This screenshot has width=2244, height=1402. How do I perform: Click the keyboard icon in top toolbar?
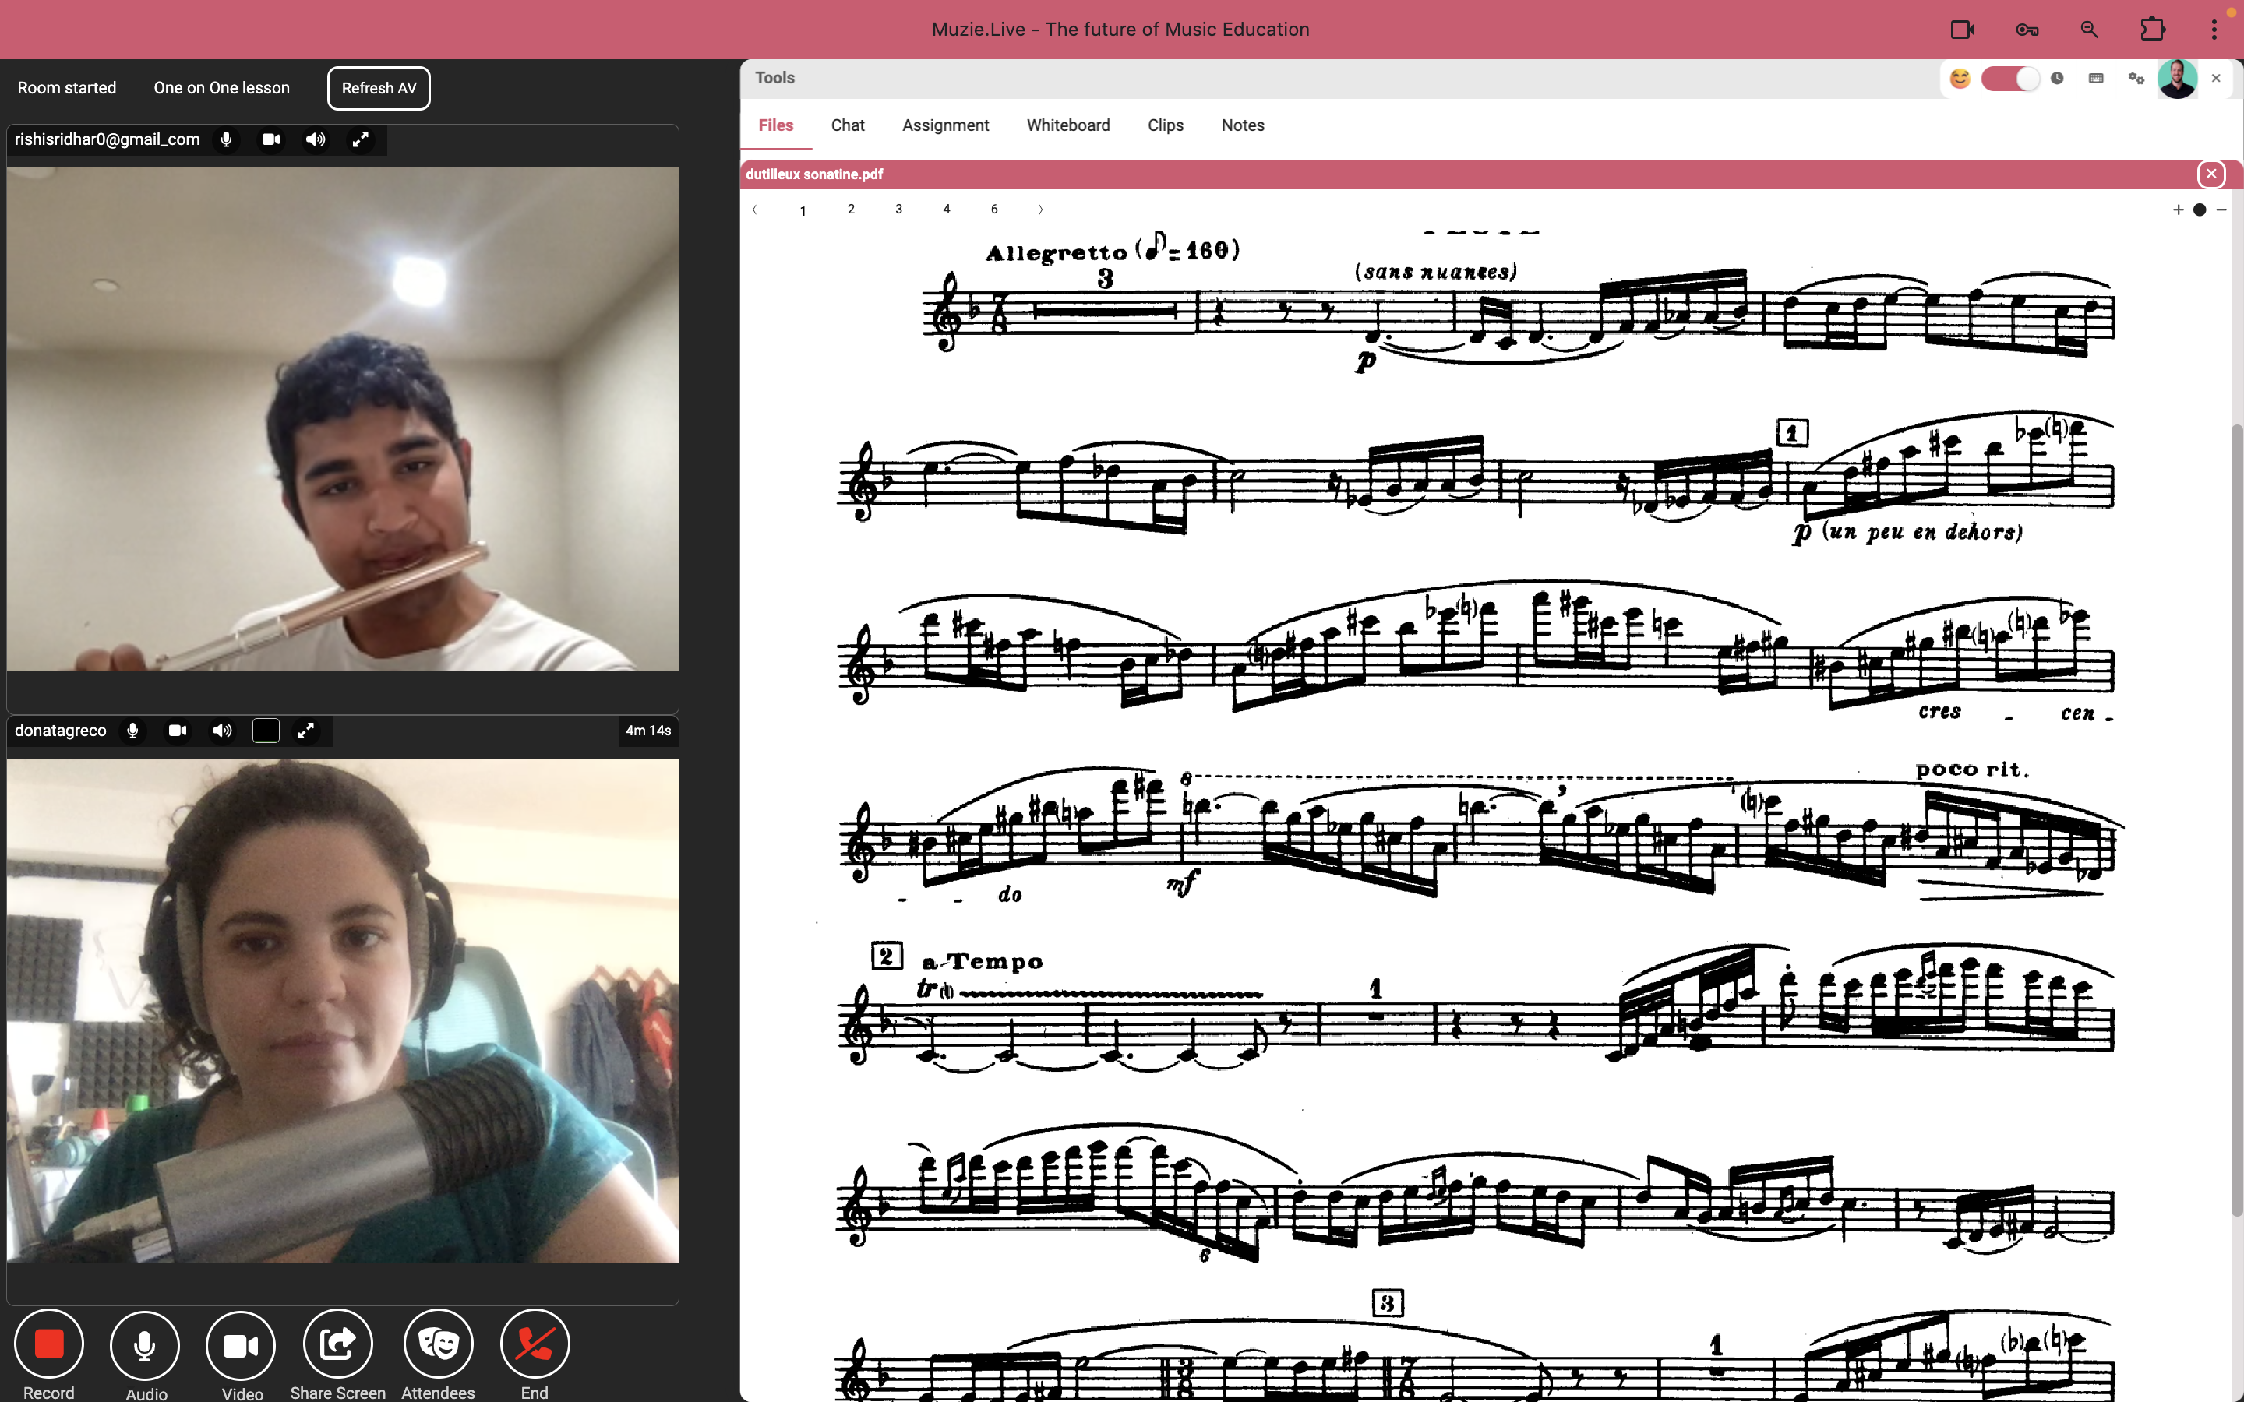click(x=2096, y=79)
